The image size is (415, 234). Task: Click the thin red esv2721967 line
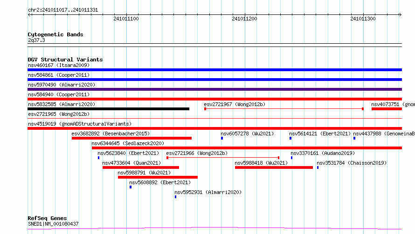pos(284,109)
